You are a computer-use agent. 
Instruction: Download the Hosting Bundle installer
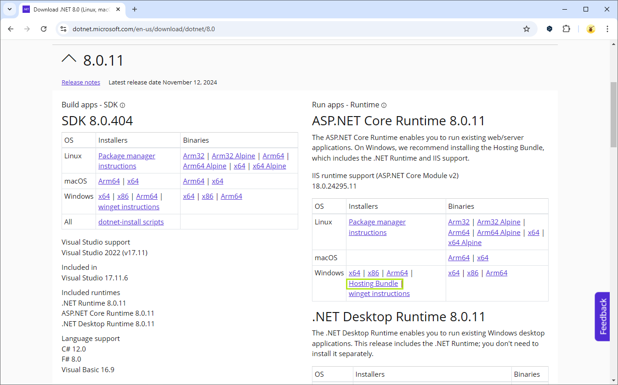coord(373,284)
